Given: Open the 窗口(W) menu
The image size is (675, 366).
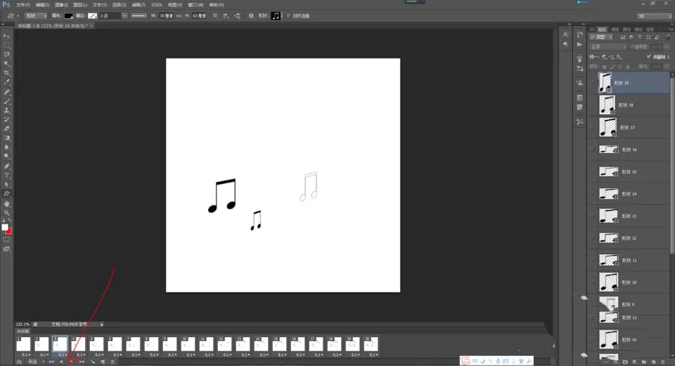Looking at the screenshot, I should tap(196, 5).
